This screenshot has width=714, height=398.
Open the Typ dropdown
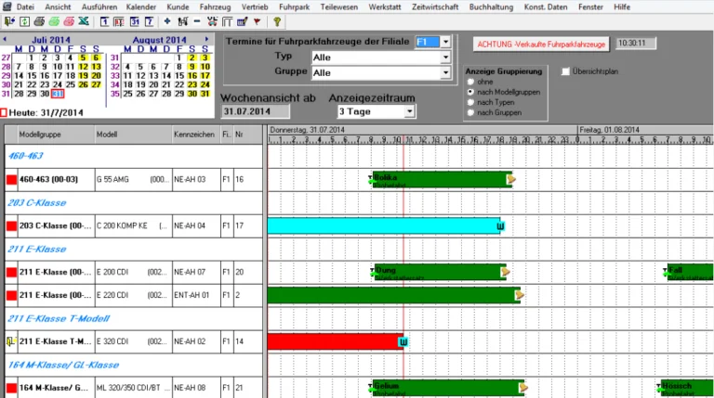point(446,58)
